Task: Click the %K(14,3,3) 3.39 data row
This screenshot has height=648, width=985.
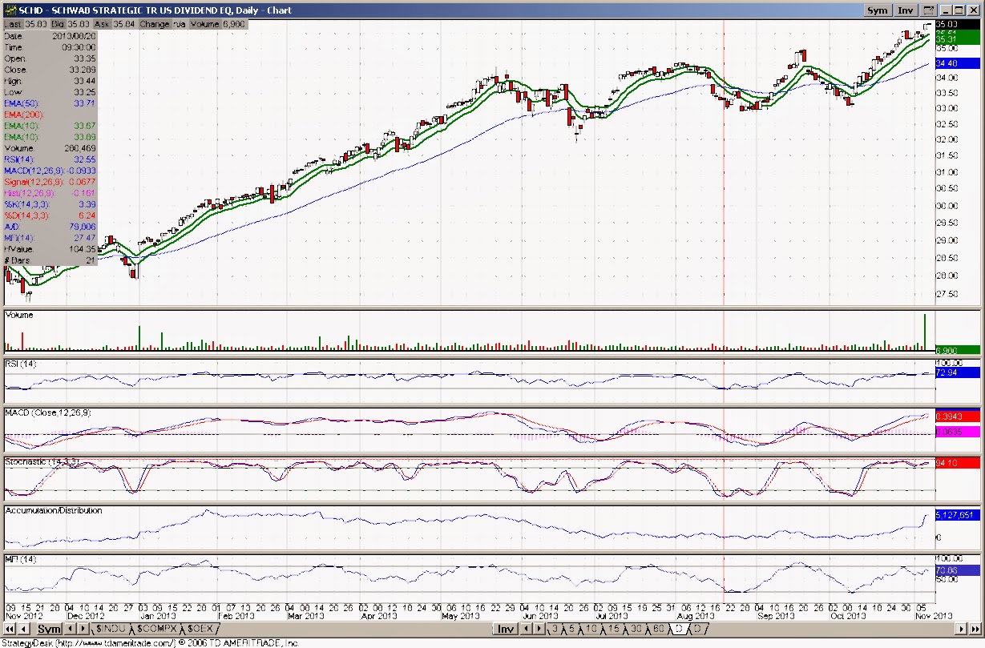Action: point(50,204)
